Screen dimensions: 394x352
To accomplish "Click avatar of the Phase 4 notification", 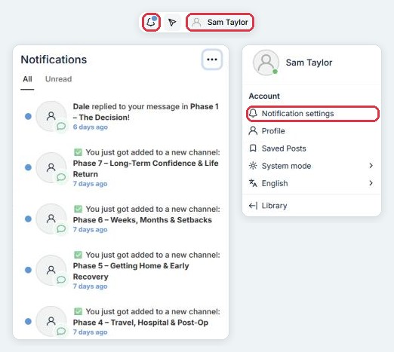I will tap(51, 321).
